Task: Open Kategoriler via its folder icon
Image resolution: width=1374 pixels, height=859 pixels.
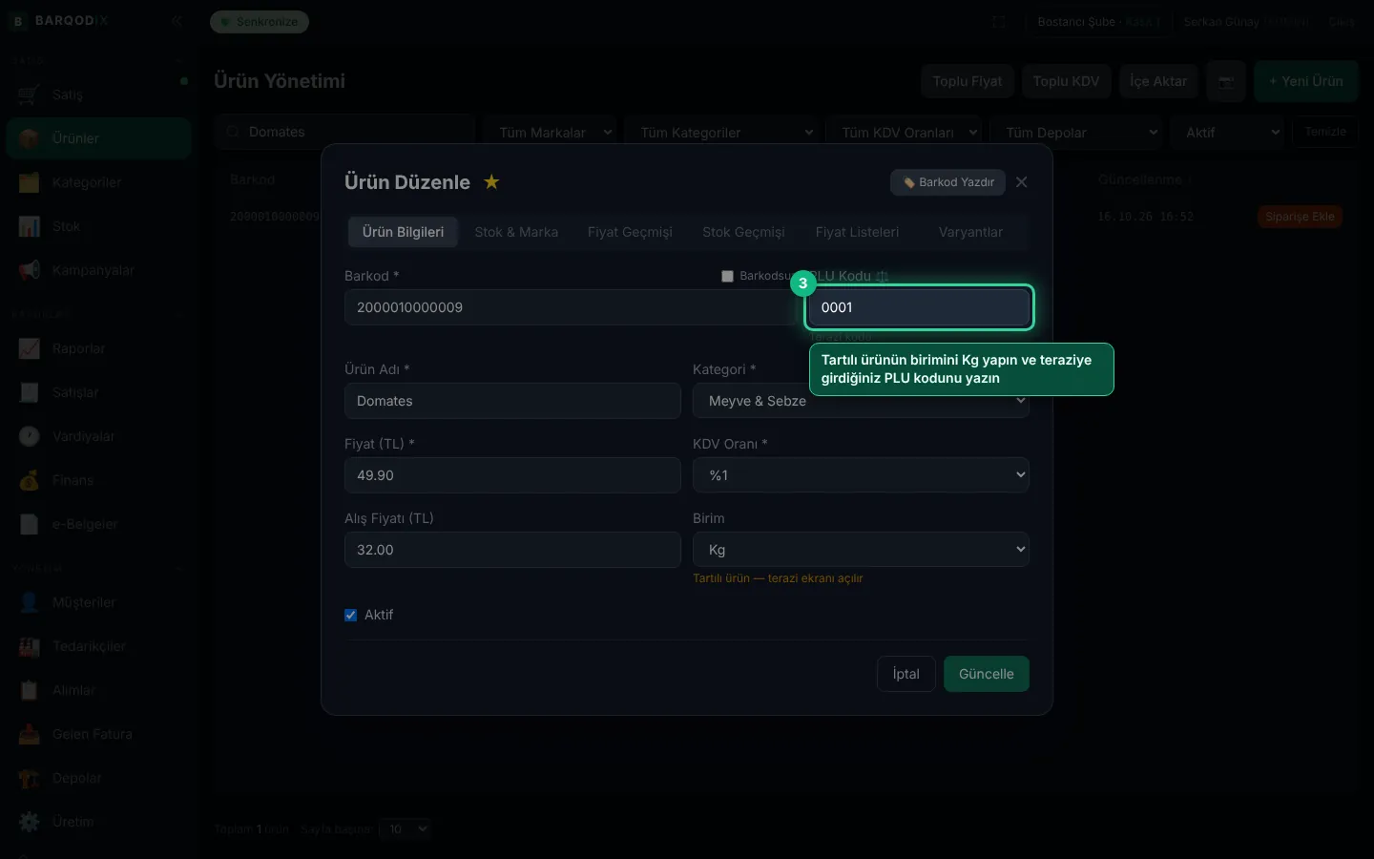Action: [29, 182]
